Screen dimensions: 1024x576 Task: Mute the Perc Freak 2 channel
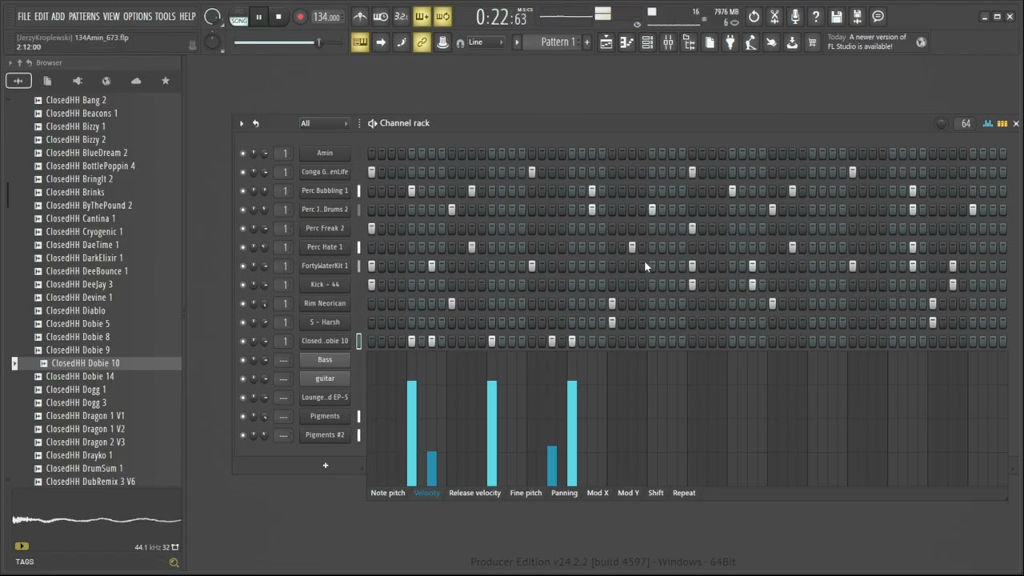coord(242,228)
